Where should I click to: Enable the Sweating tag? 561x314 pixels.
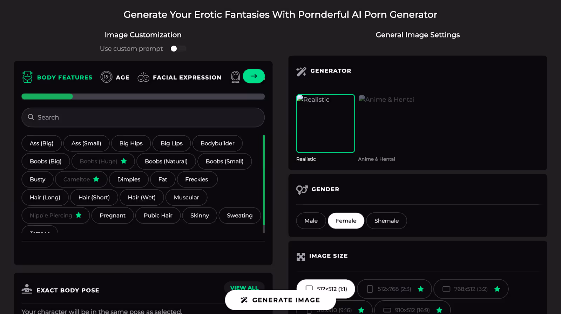[x=239, y=216]
